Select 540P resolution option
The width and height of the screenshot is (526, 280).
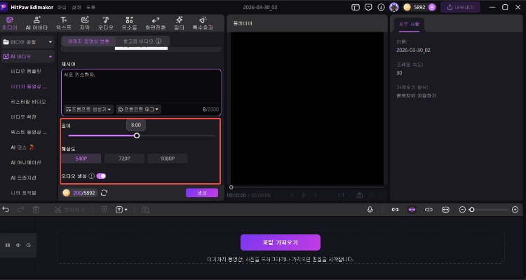click(81, 159)
